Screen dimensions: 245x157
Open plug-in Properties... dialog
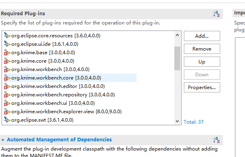(202, 87)
